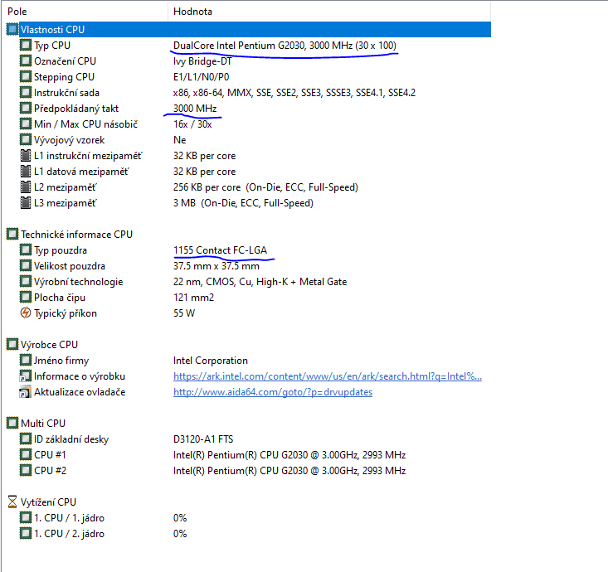Select the 22 nm, CMOS manufacturing value

pos(260,282)
